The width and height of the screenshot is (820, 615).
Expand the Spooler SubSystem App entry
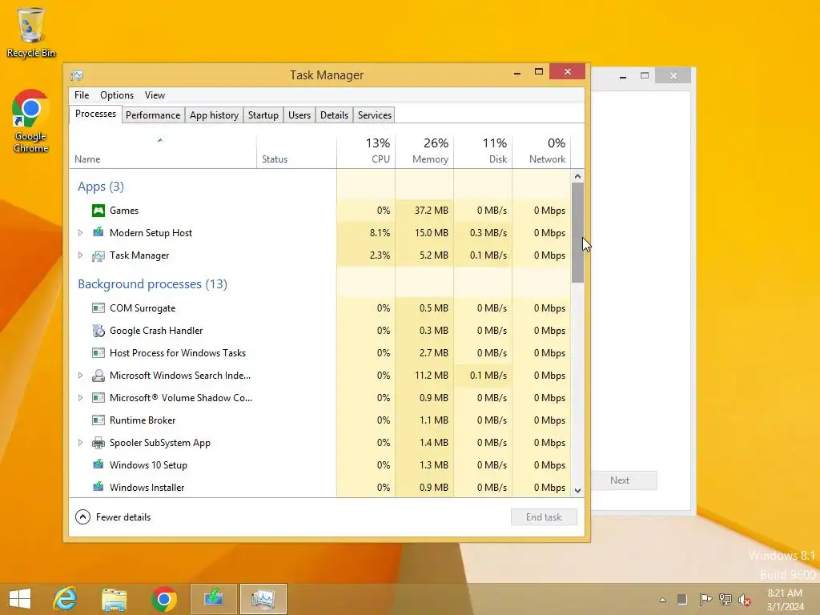point(80,442)
